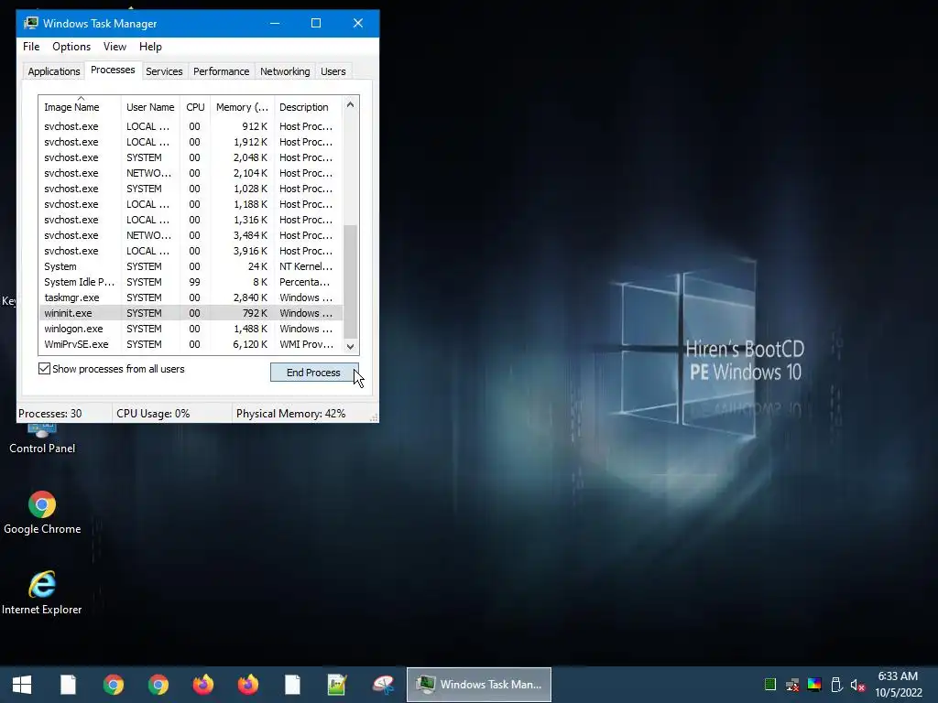938x703 pixels.
Task: Select the svchost.exe row using 912 K
Action: (x=191, y=126)
